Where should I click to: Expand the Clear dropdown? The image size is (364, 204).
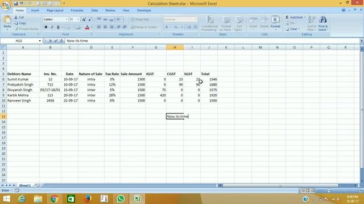pyautogui.click(x=299, y=29)
